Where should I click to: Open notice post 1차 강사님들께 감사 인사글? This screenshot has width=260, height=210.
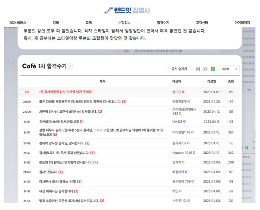(66, 92)
